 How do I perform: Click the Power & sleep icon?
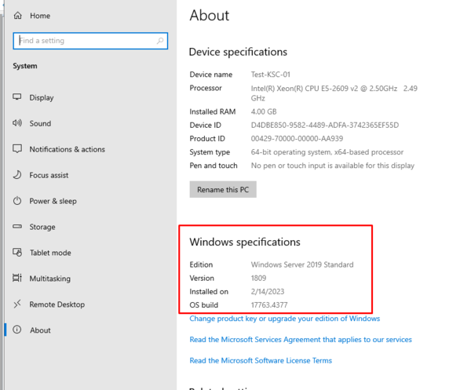[17, 202]
